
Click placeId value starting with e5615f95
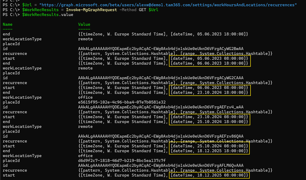pyautogui.click(x=122, y=102)
